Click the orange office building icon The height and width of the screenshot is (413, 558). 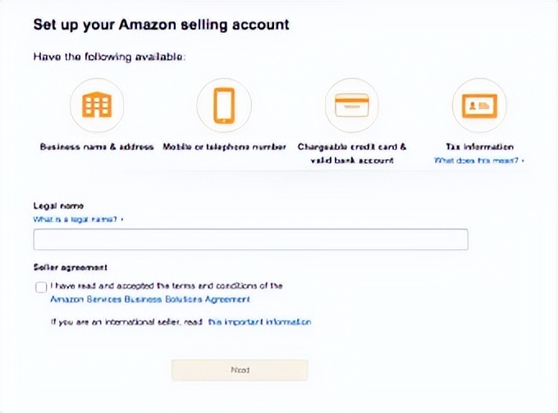[97, 105]
